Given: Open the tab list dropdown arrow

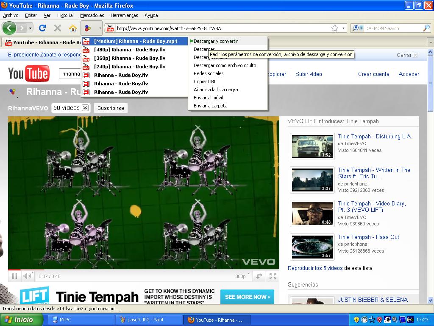Looking at the screenshot, I should coord(431,42).
